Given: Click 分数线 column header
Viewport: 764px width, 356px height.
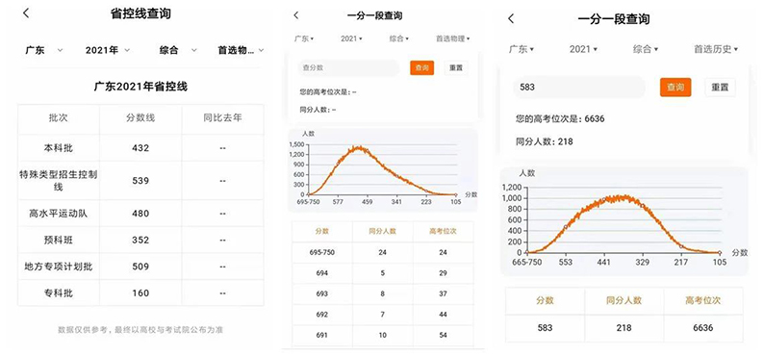Looking at the screenshot, I should [140, 117].
